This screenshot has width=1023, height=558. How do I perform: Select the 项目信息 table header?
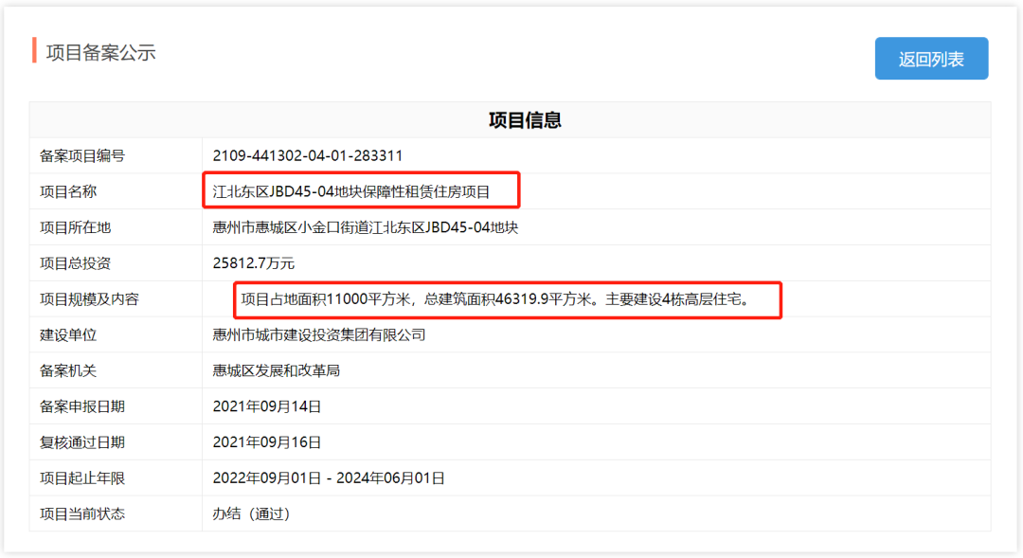525,120
